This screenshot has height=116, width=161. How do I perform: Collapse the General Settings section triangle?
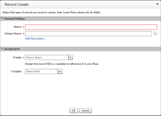(x=2, y=18)
